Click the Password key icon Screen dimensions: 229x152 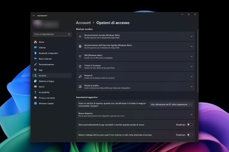(80, 76)
